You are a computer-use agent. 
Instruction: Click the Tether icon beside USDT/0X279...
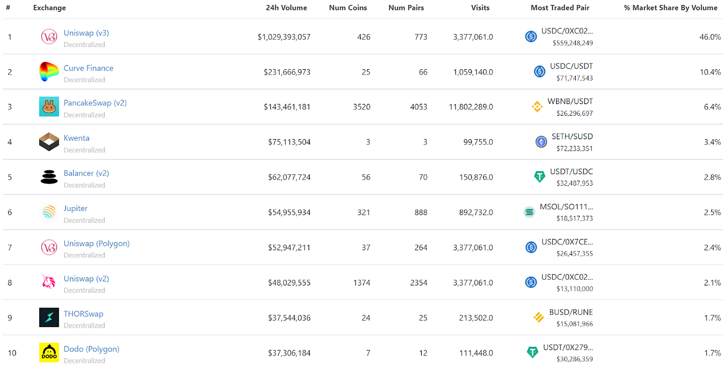click(532, 352)
